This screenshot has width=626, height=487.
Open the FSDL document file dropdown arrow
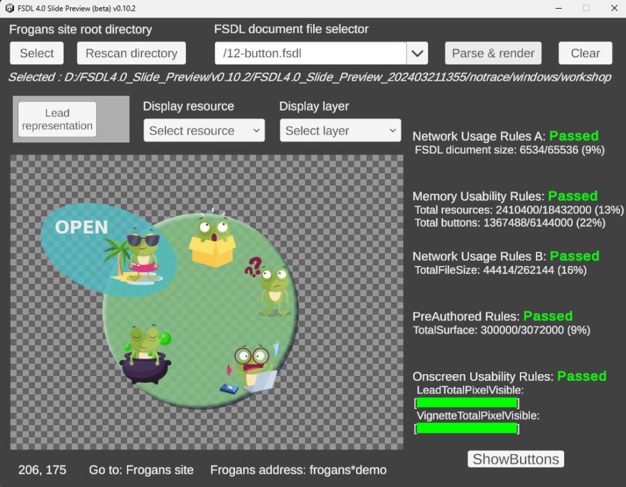[x=417, y=53]
